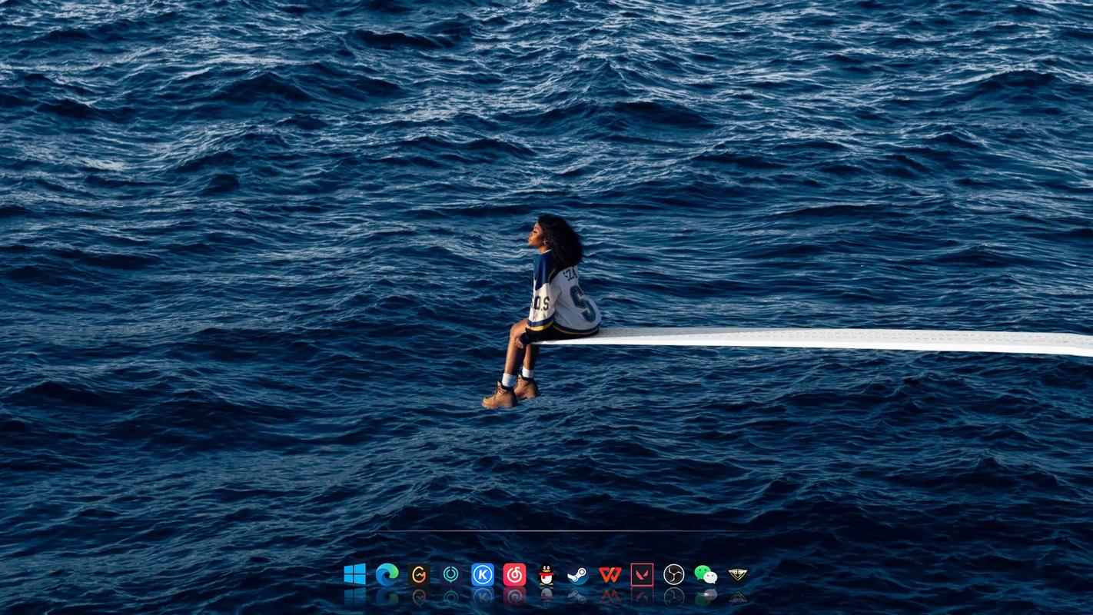Launch QQ penguin icon
The image size is (1093, 615).
546,574
